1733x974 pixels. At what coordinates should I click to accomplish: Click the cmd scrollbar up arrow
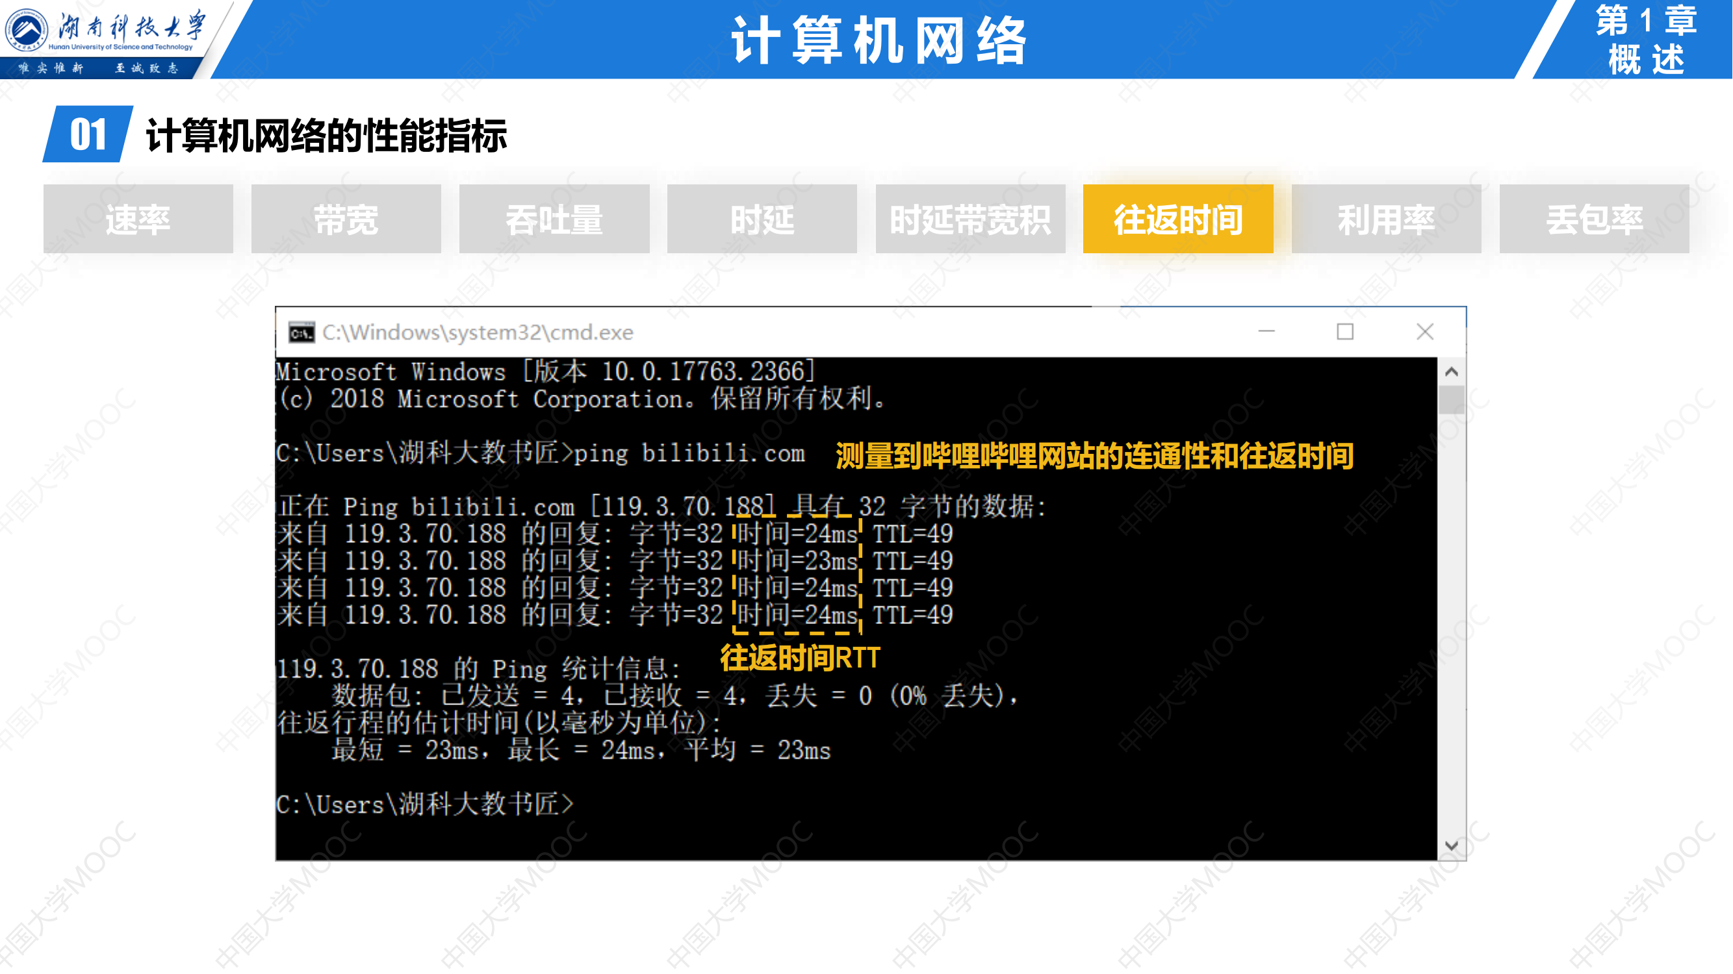click(1451, 371)
